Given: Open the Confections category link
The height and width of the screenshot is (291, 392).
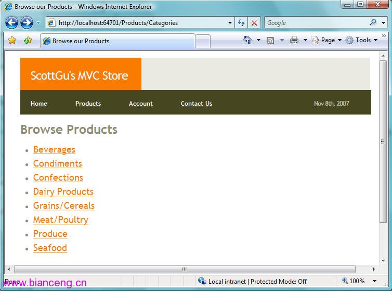Looking at the screenshot, I should 58,178.
